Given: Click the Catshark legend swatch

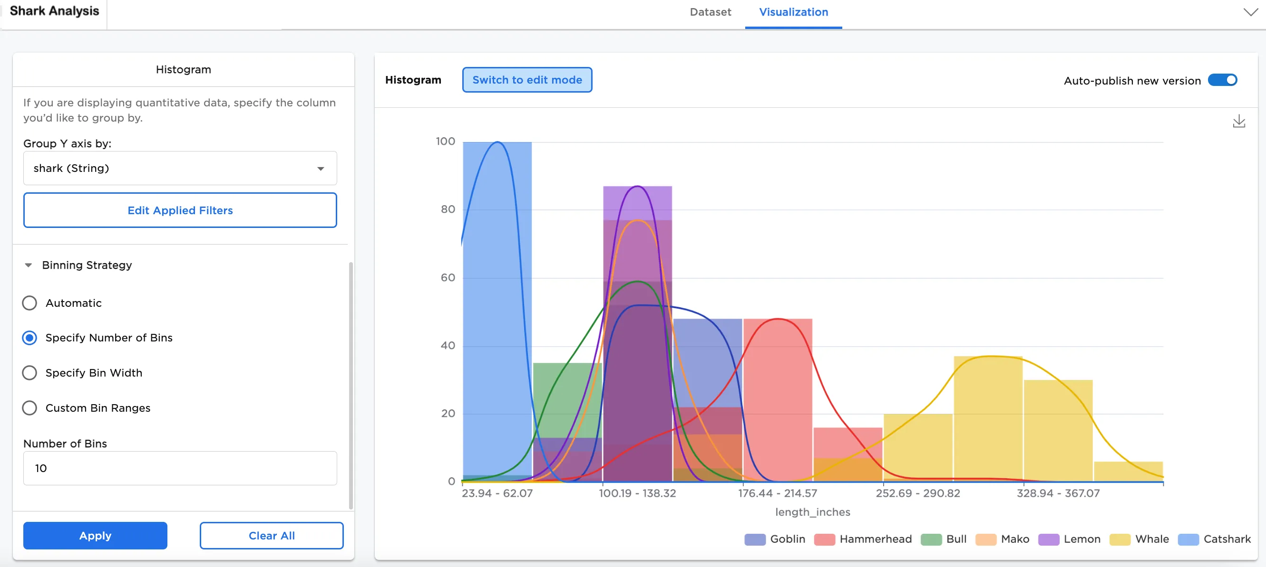Looking at the screenshot, I should coord(1188,539).
